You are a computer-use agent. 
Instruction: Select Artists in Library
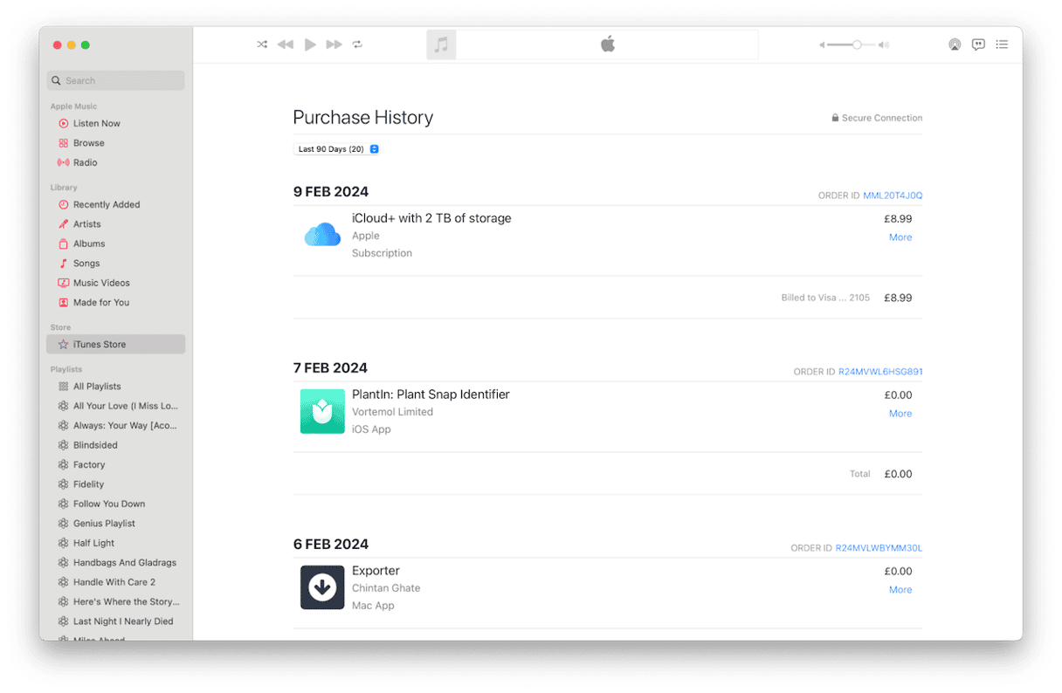[116, 224]
